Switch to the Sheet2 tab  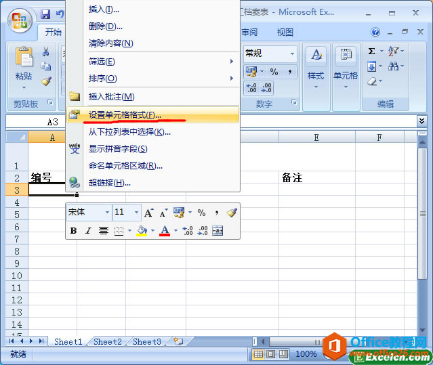[108, 342]
